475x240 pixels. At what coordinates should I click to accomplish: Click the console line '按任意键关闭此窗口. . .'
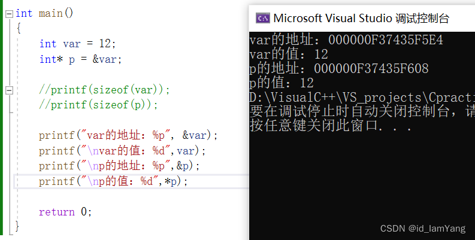[x=331, y=126]
